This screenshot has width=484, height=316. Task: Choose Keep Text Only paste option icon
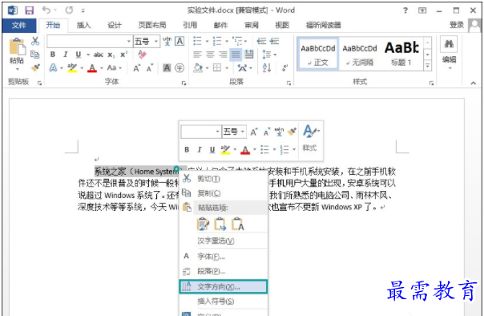(x=238, y=224)
